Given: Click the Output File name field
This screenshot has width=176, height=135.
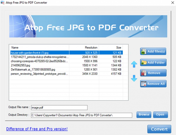Looking at the screenshot, I should [59, 108].
